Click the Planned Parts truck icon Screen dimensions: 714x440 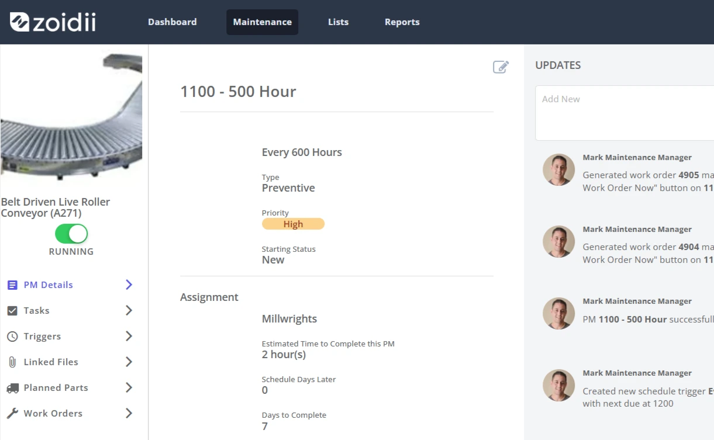click(x=12, y=388)
